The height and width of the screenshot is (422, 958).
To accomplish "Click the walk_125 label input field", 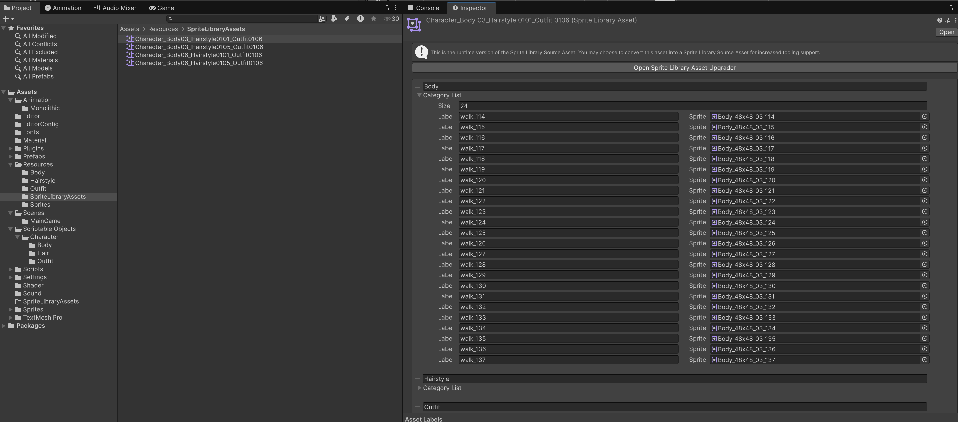I will pyautogui.click(x=568, y=233).
